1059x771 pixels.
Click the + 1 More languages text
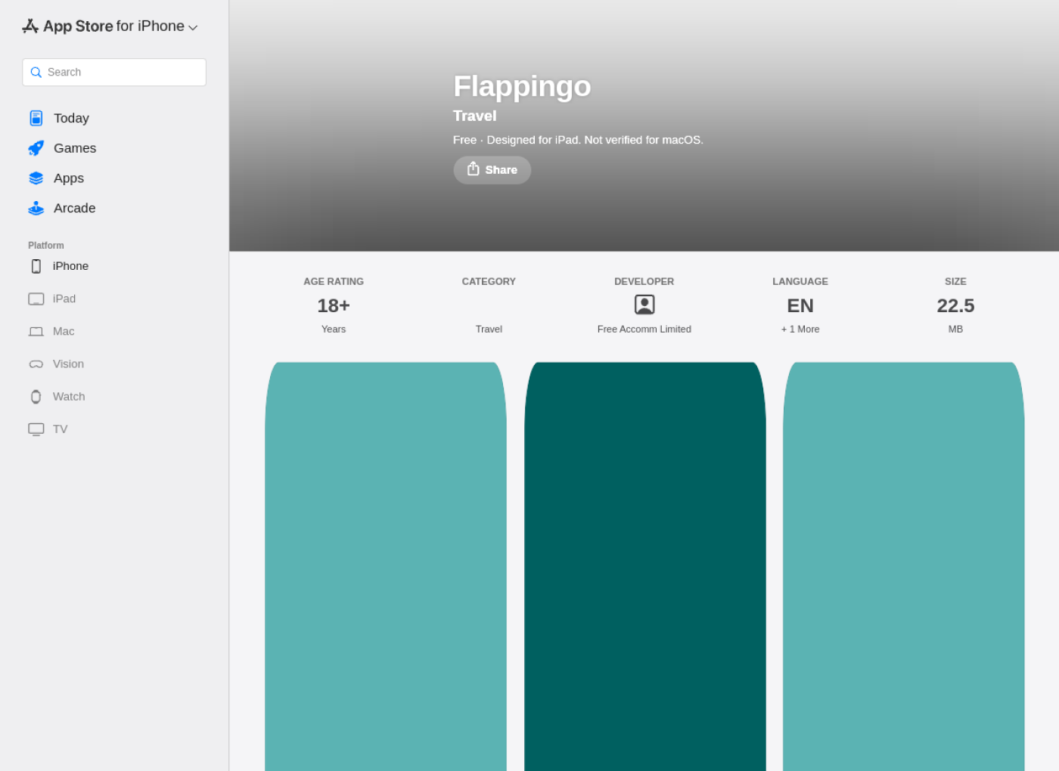tap(800, 329)
